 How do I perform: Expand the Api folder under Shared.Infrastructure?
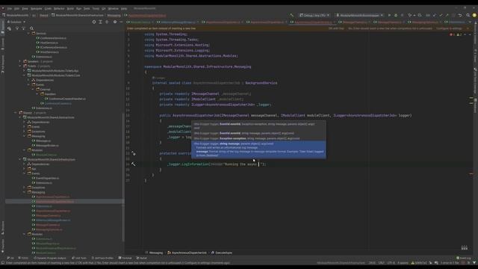(x=25, y=169)
